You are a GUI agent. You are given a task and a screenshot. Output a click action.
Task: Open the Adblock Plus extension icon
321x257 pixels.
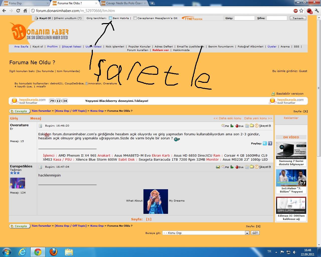point(296,11)
